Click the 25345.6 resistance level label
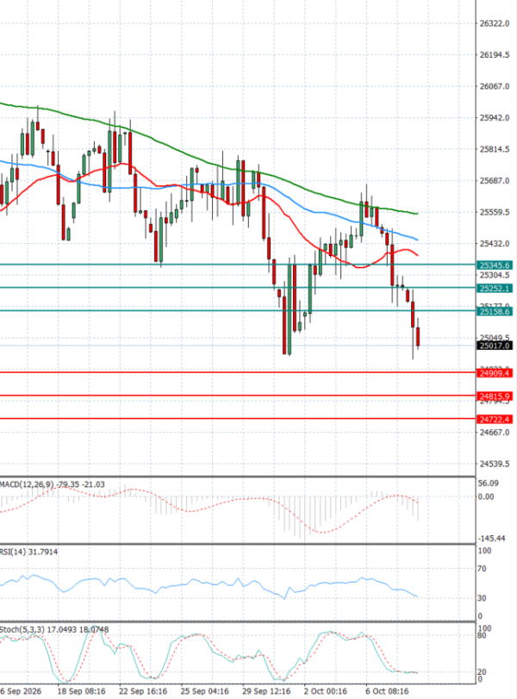Screen dimensions: 517x699 495,265
